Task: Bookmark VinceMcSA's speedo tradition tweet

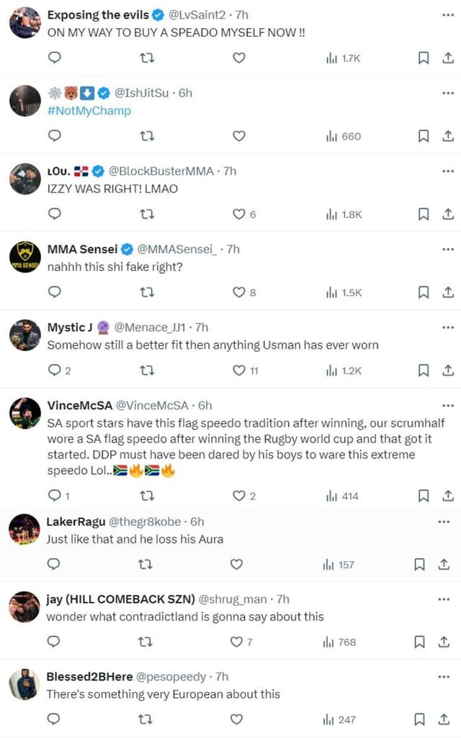Action: [x=424, y=496]
